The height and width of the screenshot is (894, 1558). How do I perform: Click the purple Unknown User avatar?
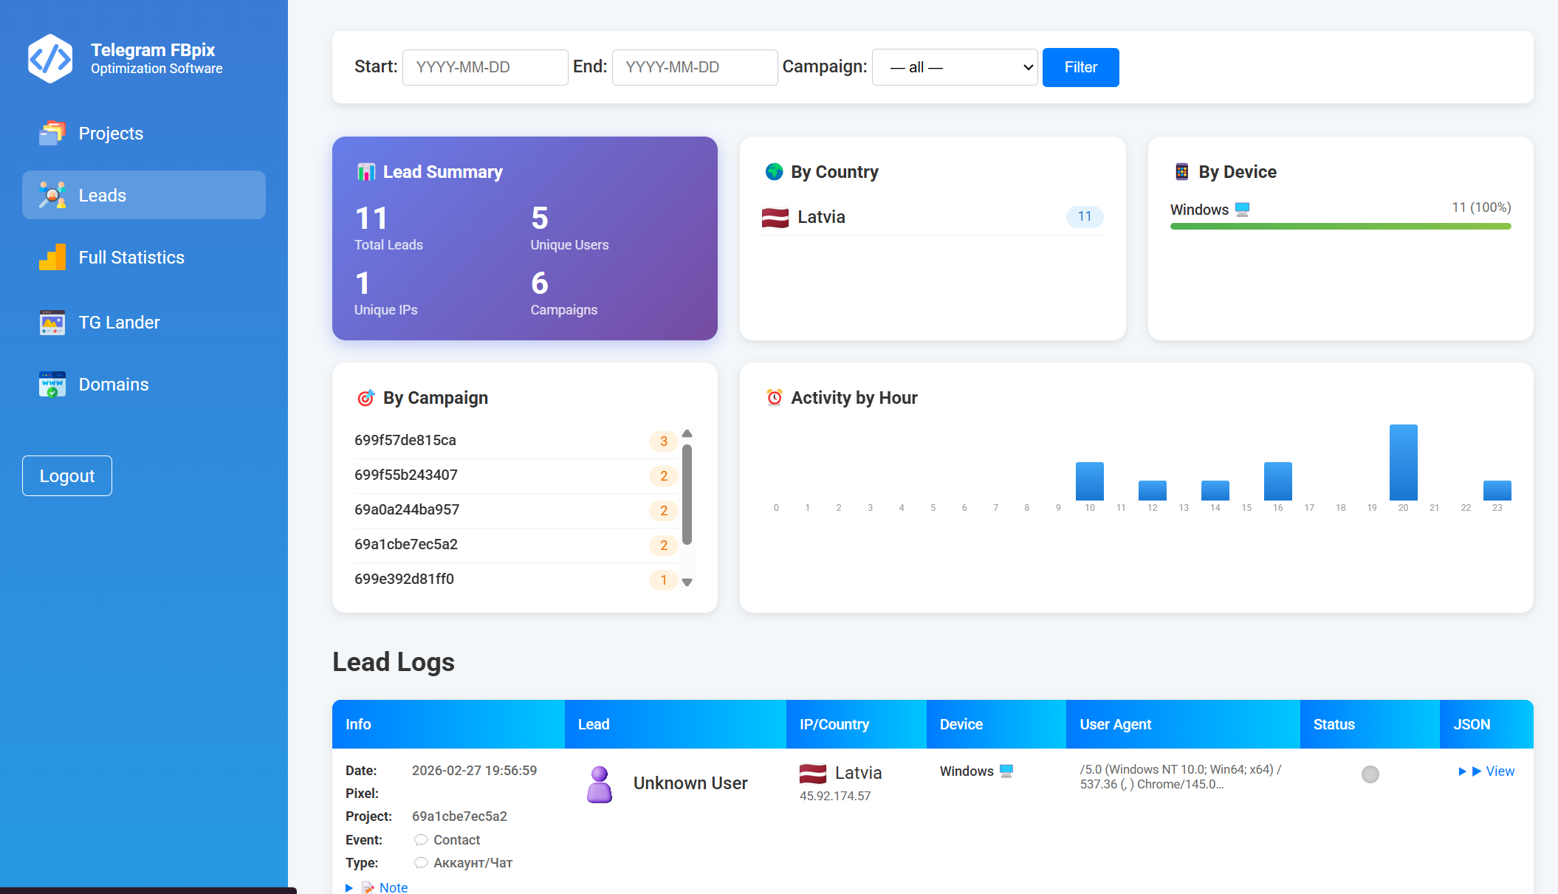click(x=600, y=784)
